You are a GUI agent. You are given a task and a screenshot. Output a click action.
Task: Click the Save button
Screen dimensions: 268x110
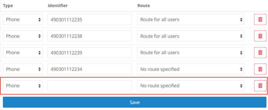tap(134, 102)
